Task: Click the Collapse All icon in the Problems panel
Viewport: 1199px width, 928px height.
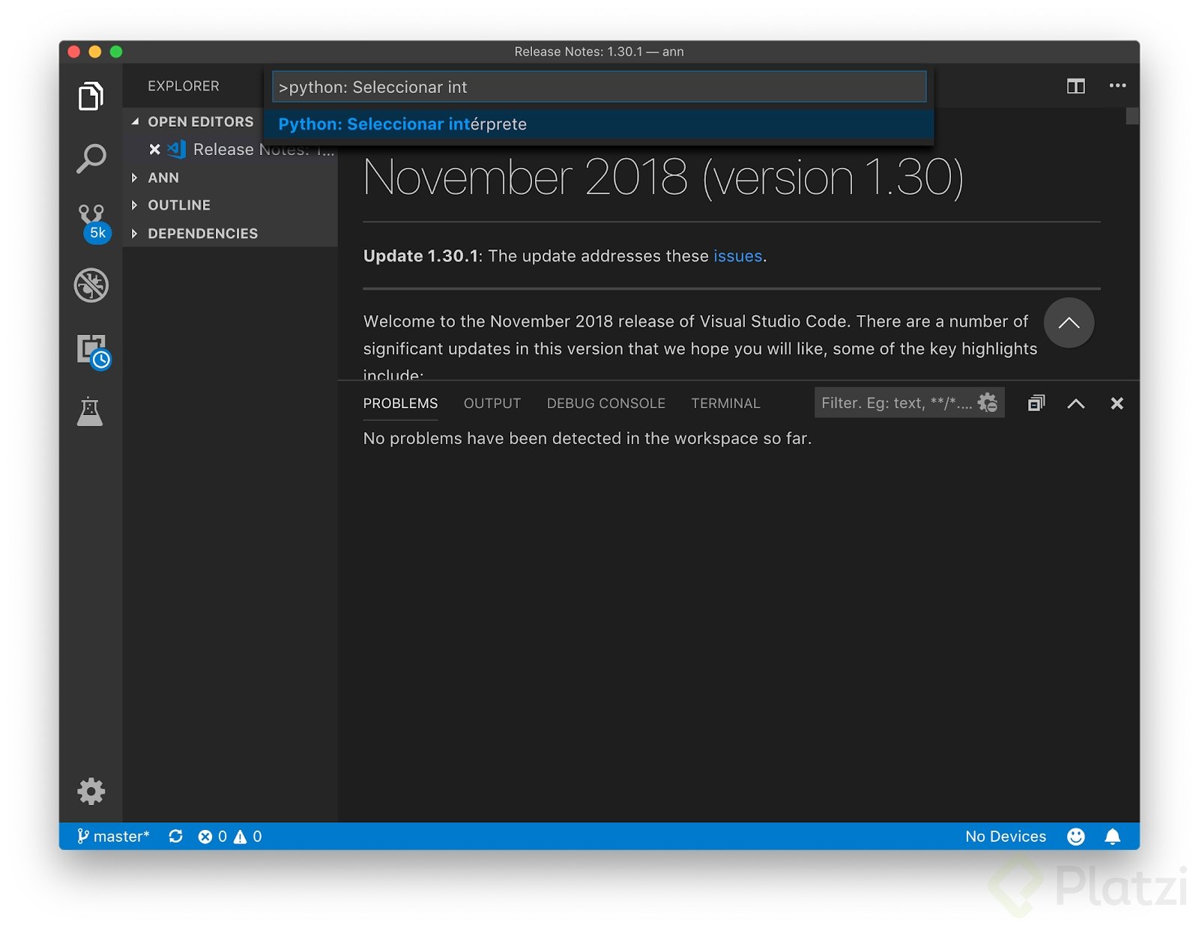Action: 1036,403
